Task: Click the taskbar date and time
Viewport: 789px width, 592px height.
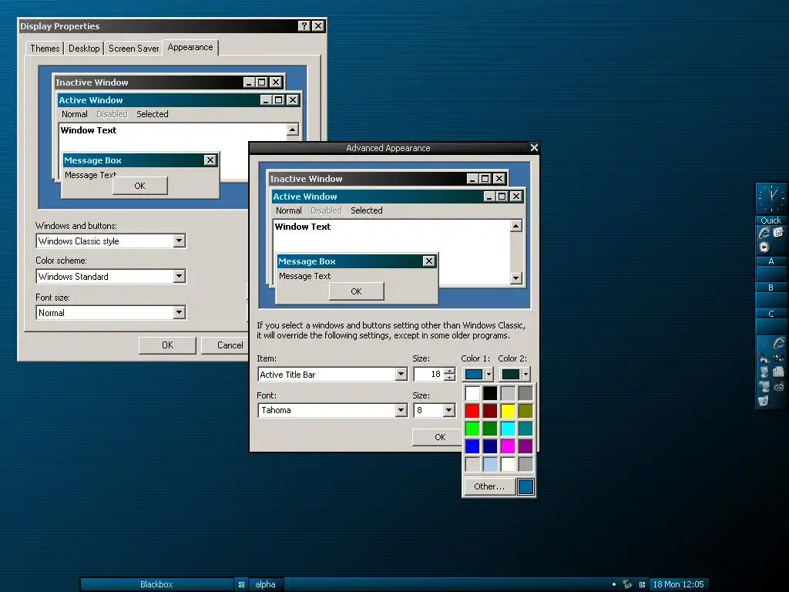Action: [x=678, y=584]
